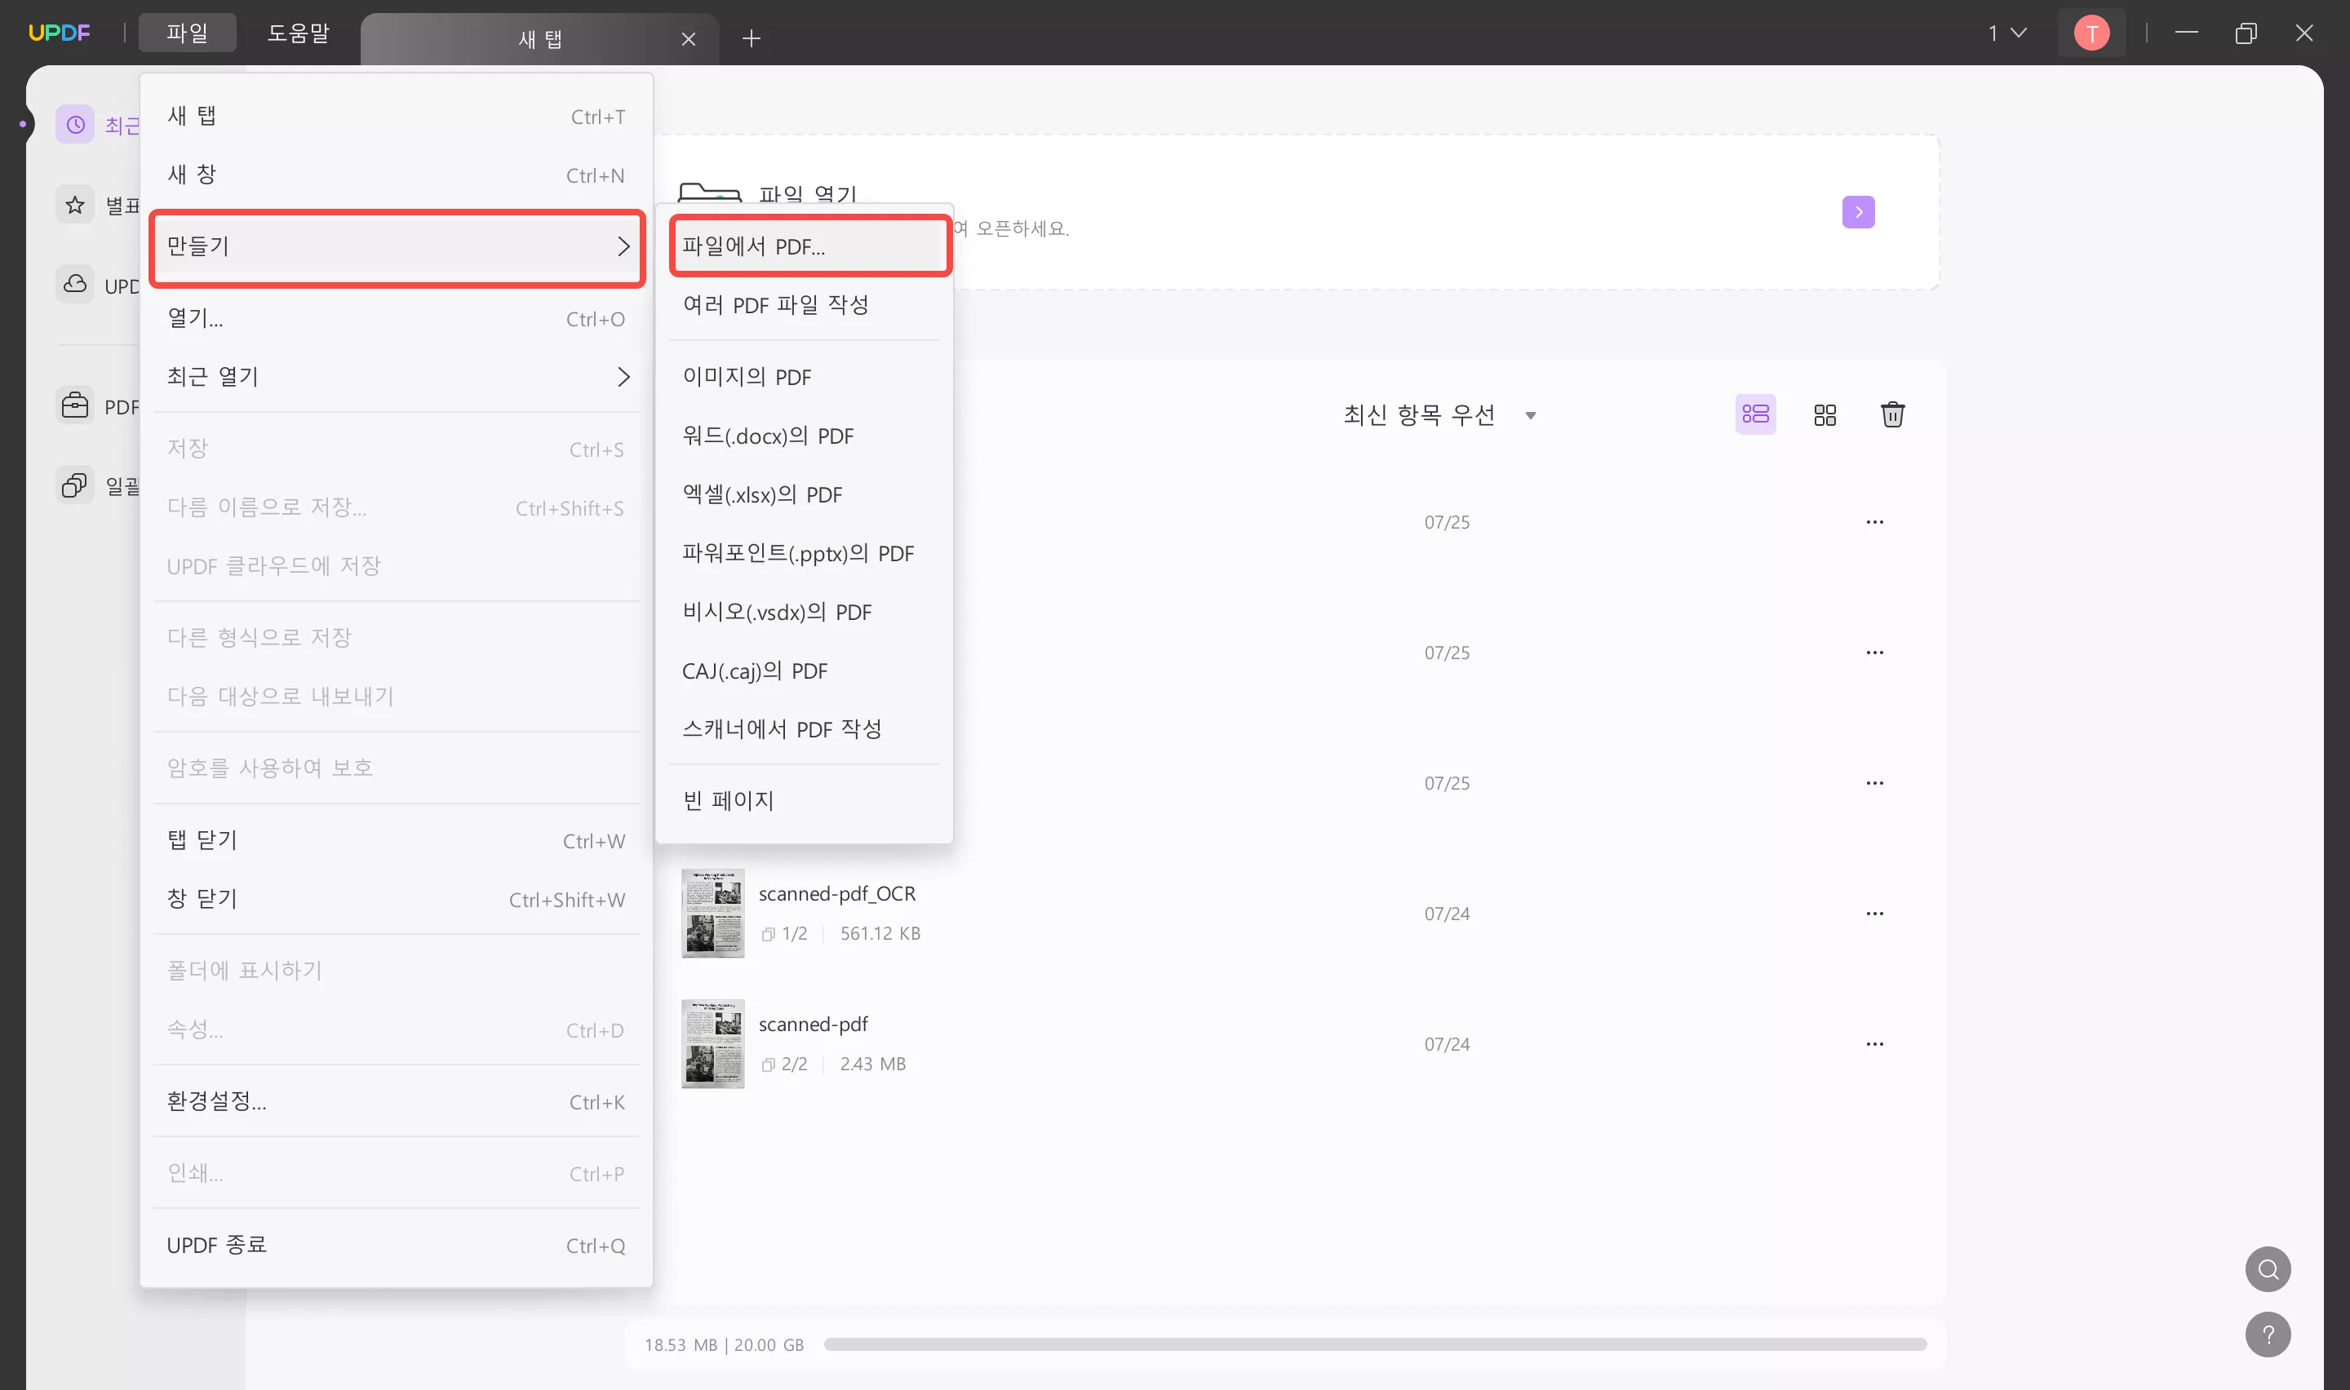Click the 561.12 KB file size
Viewport: 2350px width, 1390px height.
tap(880, 934)
